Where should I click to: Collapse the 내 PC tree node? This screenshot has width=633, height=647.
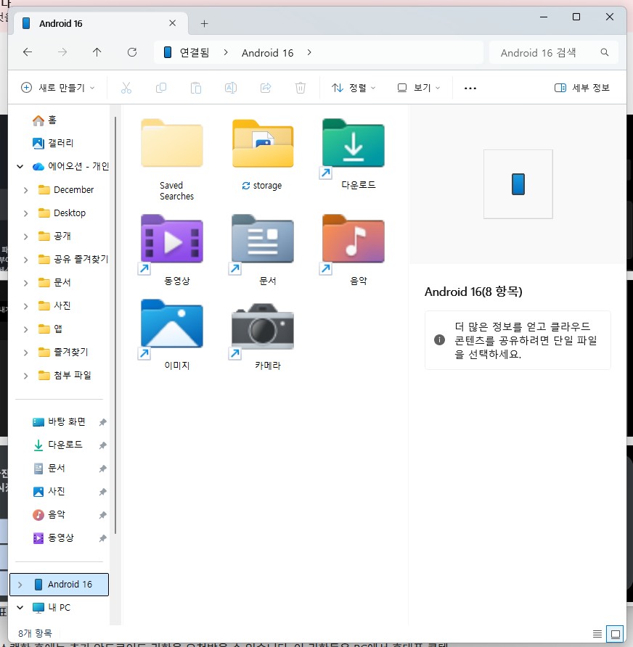(20, 607)
